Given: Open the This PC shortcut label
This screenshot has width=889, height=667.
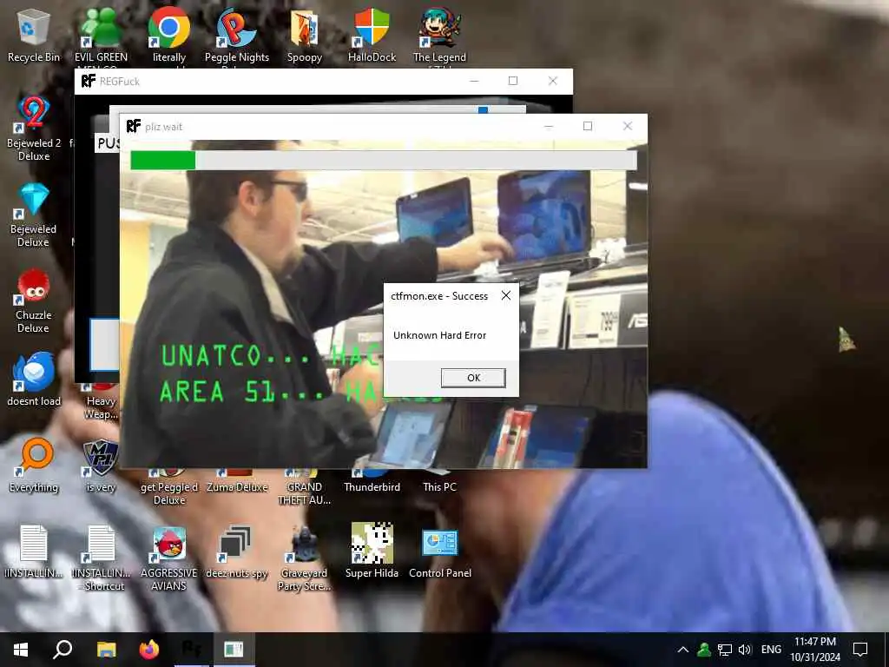Looking at the screenshot, I should pos(439,486).
